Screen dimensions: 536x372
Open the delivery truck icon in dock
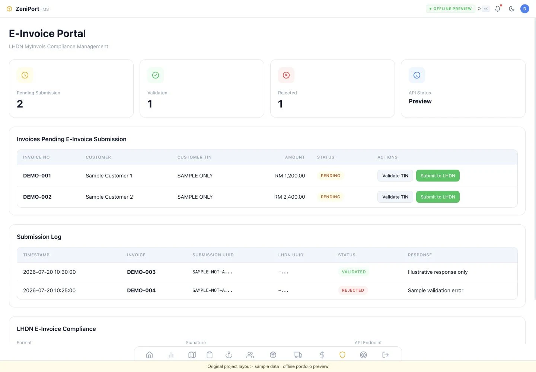[298, 355]
